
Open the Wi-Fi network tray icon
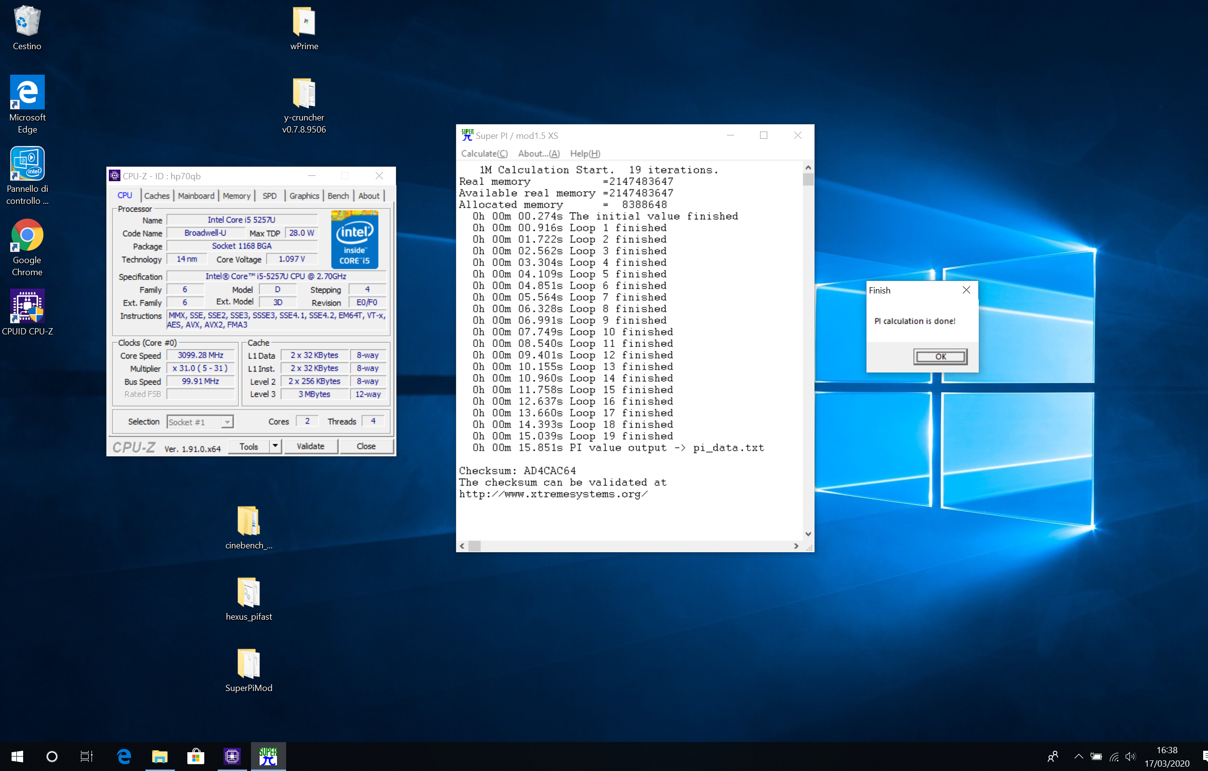1114,757
